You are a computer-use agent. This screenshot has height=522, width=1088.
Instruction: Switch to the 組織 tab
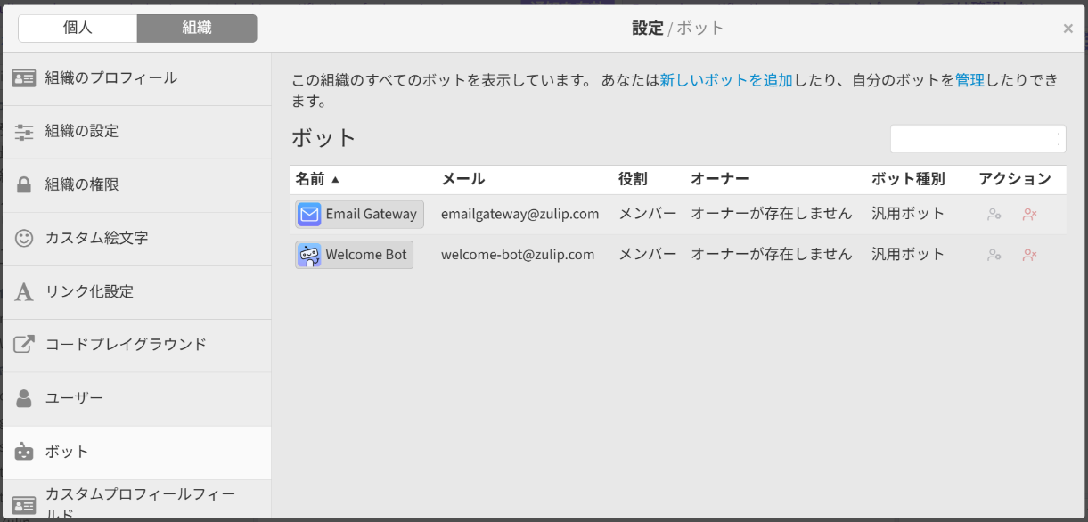point(197,29)
